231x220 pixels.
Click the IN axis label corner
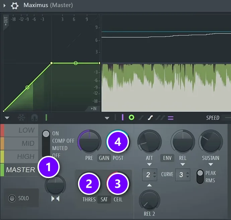[x=94, y=109]
